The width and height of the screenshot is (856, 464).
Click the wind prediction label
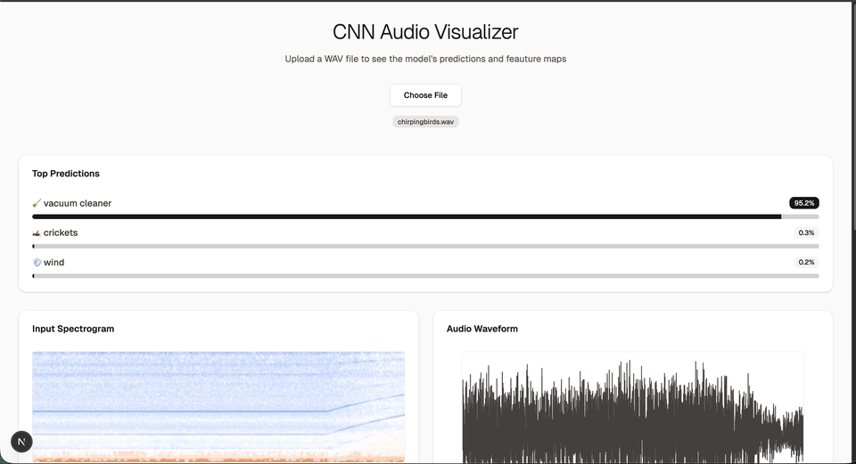pyautogui.click(x=53, y=263)
